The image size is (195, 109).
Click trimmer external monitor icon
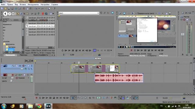coord(112,13)
